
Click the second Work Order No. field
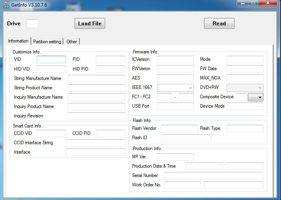click(233, 185)
